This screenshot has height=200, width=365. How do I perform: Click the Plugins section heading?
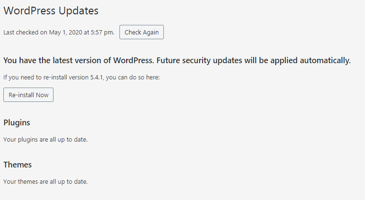[17, 122]
